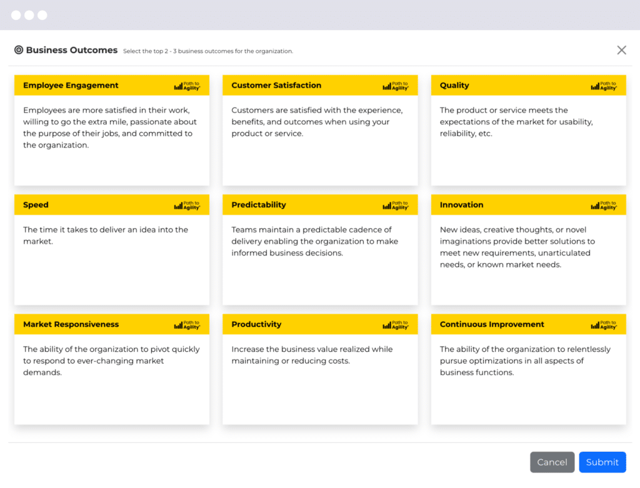The image size is (640, 488).
Task: Click the target icon beside Business Outcomes heading
Action: pos(18,50)
